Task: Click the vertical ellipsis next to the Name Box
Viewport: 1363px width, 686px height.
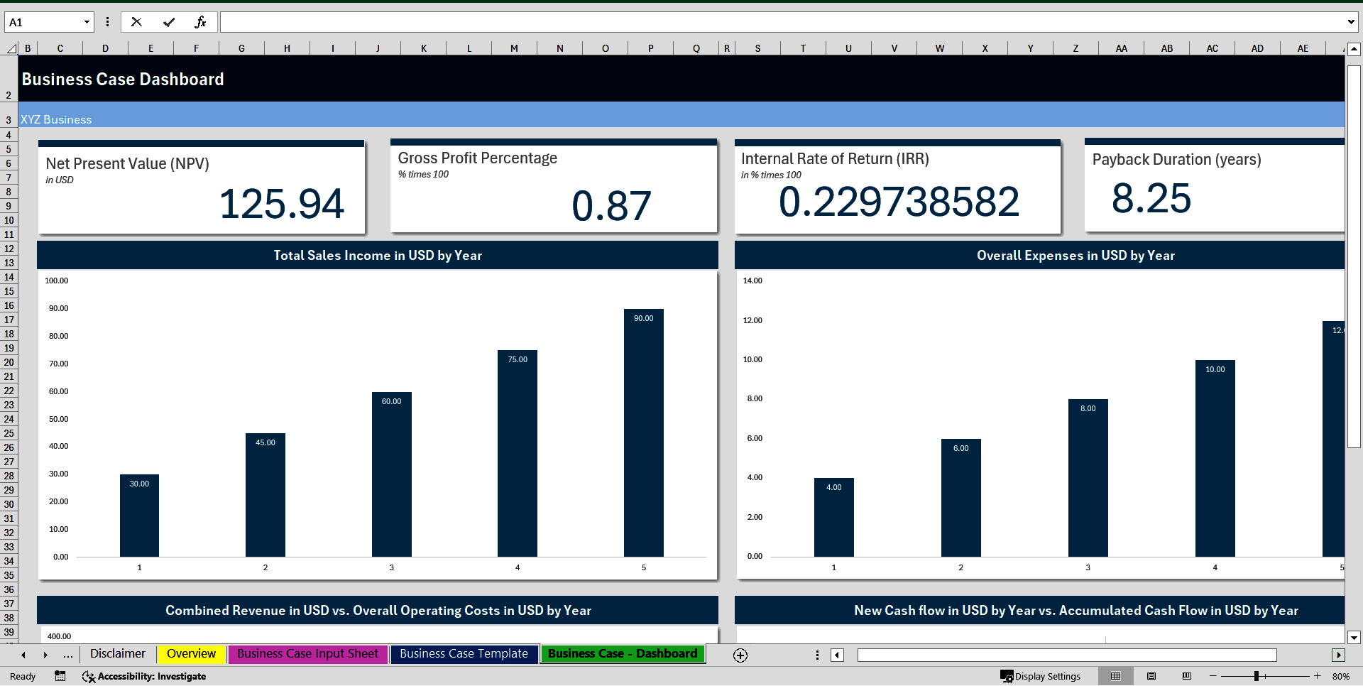Action: point(107,21)
